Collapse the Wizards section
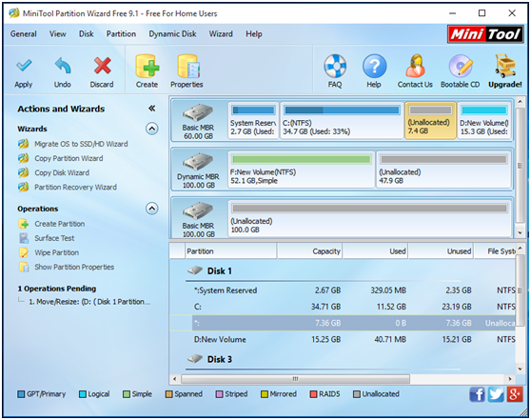This screenshot has height=420, width=531. click(151, 129)
